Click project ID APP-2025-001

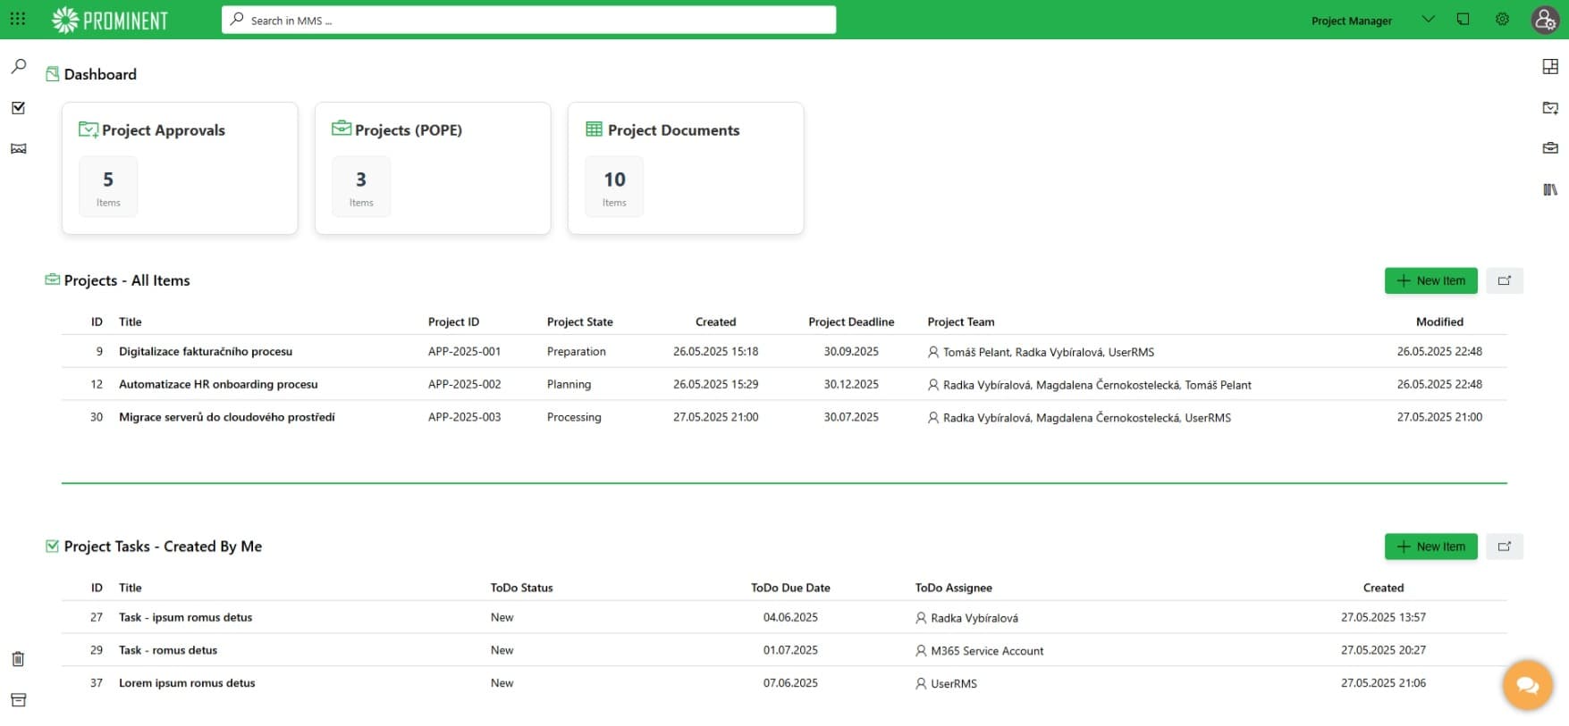[464, 351]
